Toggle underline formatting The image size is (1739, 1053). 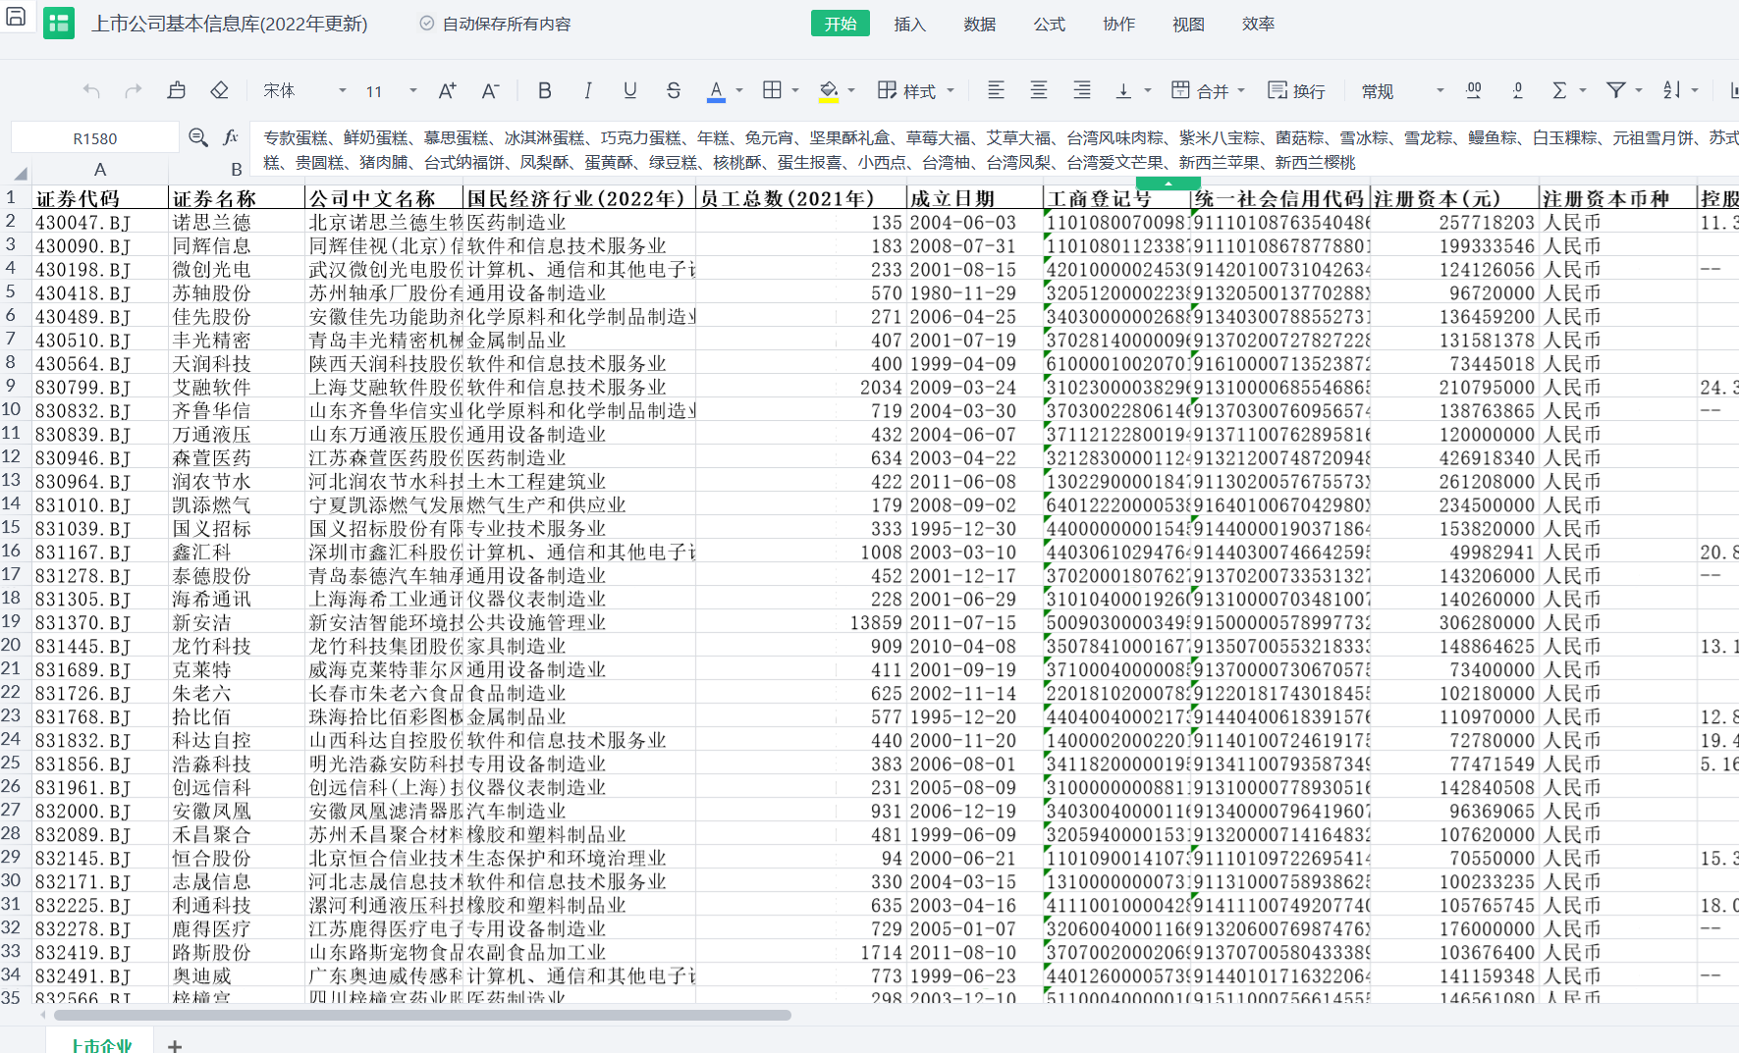630,91
